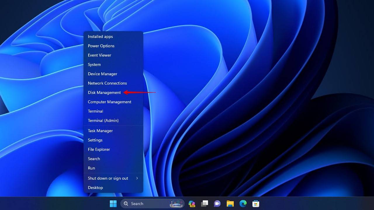Click the search highlights image in the Search box
This screenshot has width=374, height=210.
coord(176,204)
